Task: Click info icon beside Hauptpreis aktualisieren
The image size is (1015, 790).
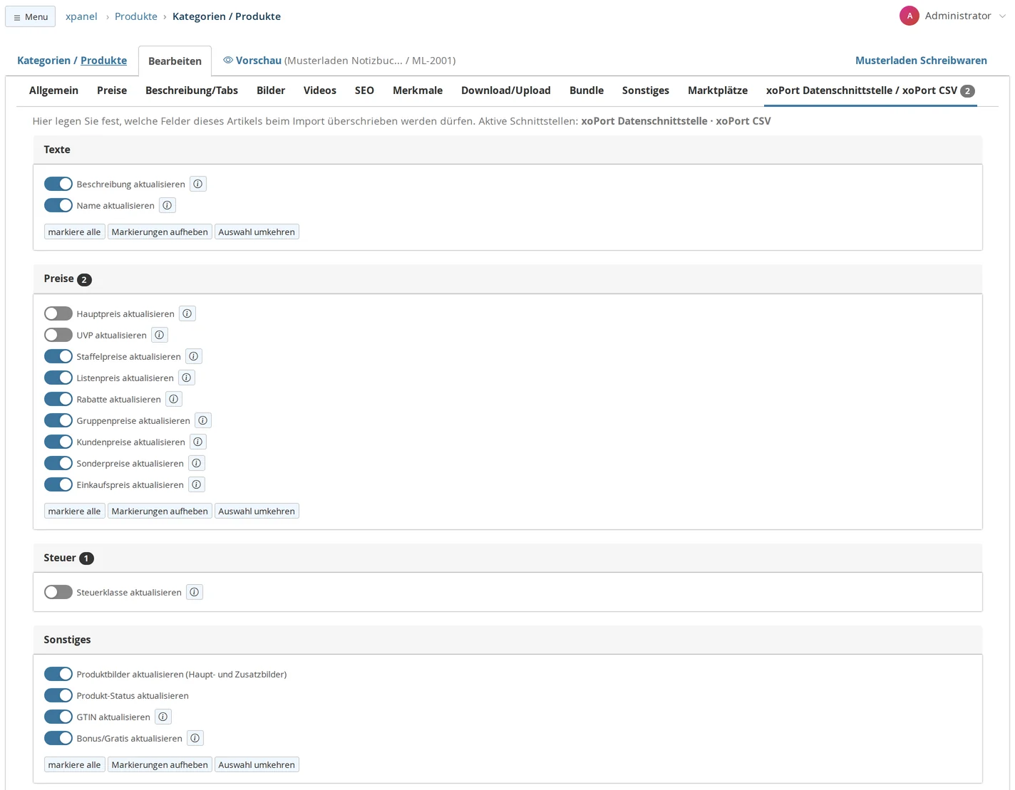Action: [x=187, y=313]
